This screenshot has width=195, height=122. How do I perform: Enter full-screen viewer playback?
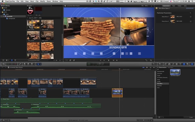coord(146,60)
